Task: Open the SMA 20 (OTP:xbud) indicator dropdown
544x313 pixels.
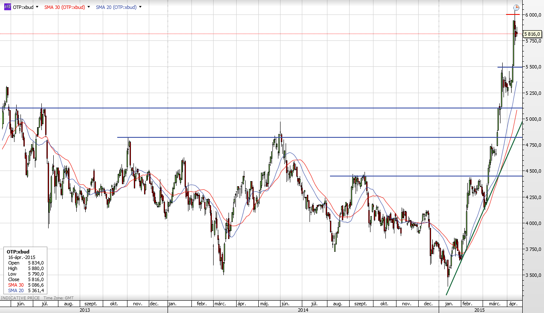Action: coord(140,7)
